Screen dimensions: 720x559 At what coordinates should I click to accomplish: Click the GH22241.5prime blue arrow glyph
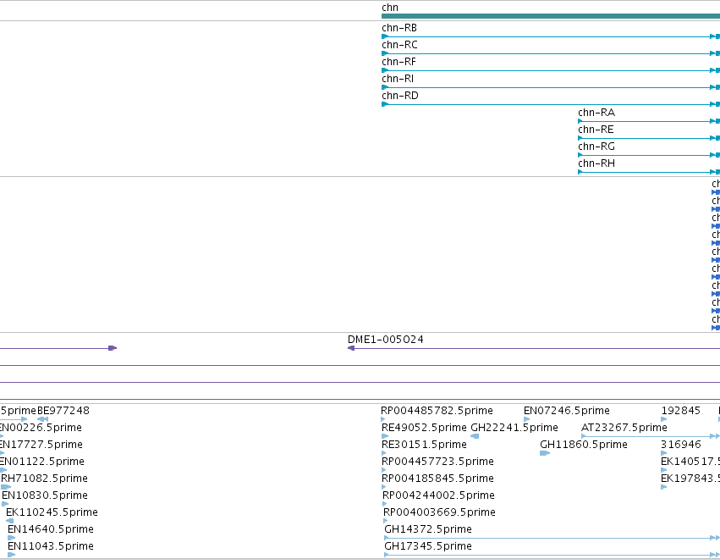click(x=475, y=436)
